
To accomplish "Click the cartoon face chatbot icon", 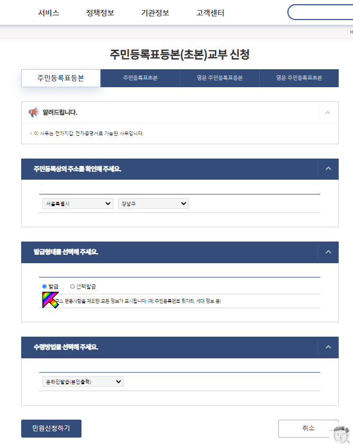I will point(341,434).
